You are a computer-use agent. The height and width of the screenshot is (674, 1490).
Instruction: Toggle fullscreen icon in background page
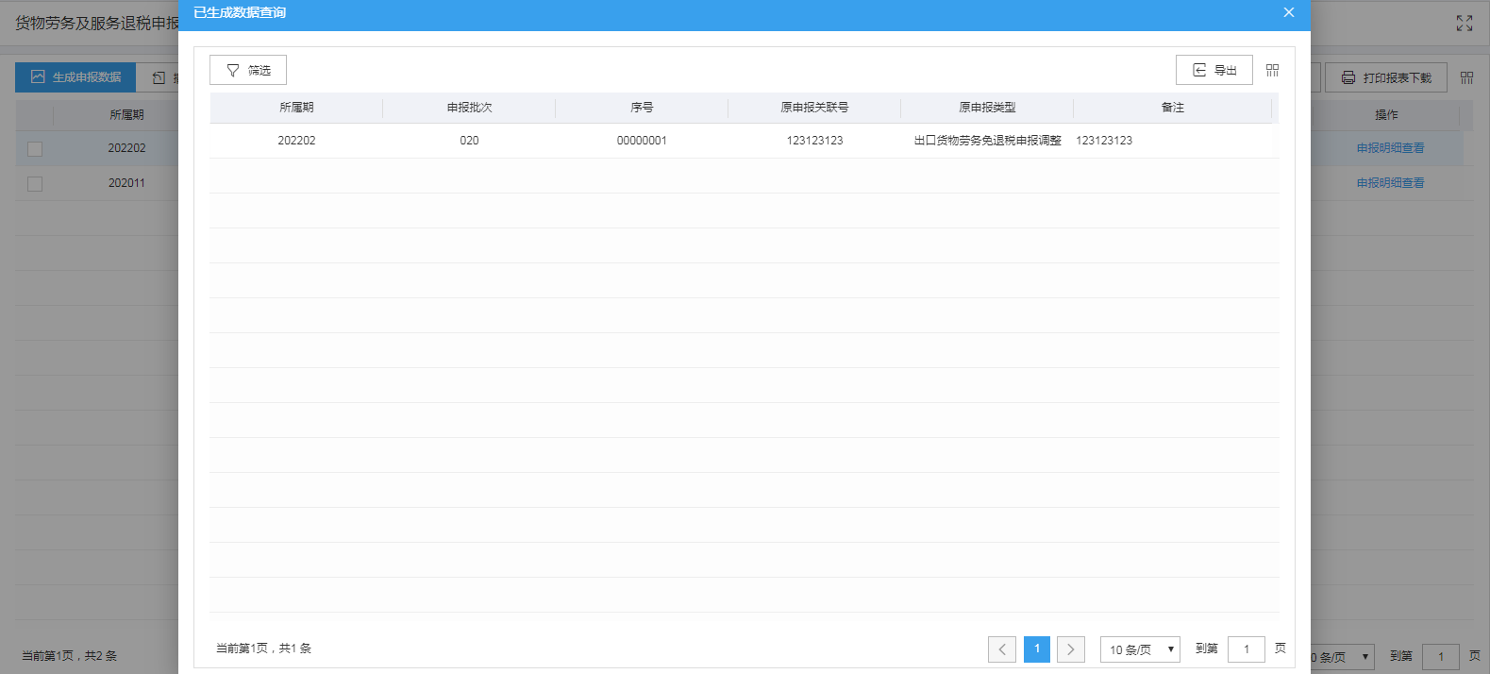click(x=1465, y=23)
